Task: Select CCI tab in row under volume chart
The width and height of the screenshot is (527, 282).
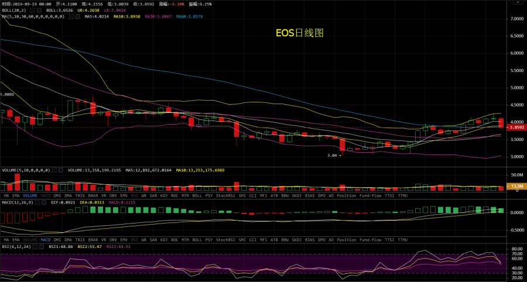Action: click(x=252, y=195)
